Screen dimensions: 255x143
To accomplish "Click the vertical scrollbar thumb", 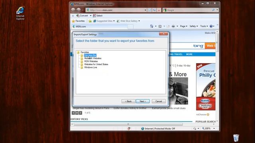I will [217, 43].
